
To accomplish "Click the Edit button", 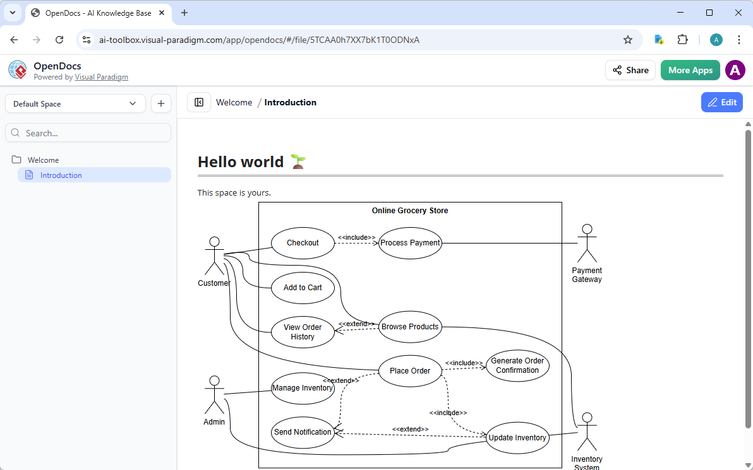I will tap(721, 102).
